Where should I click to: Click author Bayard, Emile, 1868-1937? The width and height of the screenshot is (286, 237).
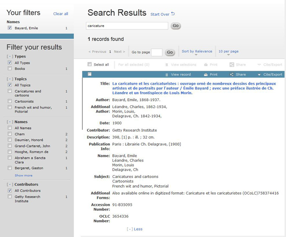coord(136,100)
